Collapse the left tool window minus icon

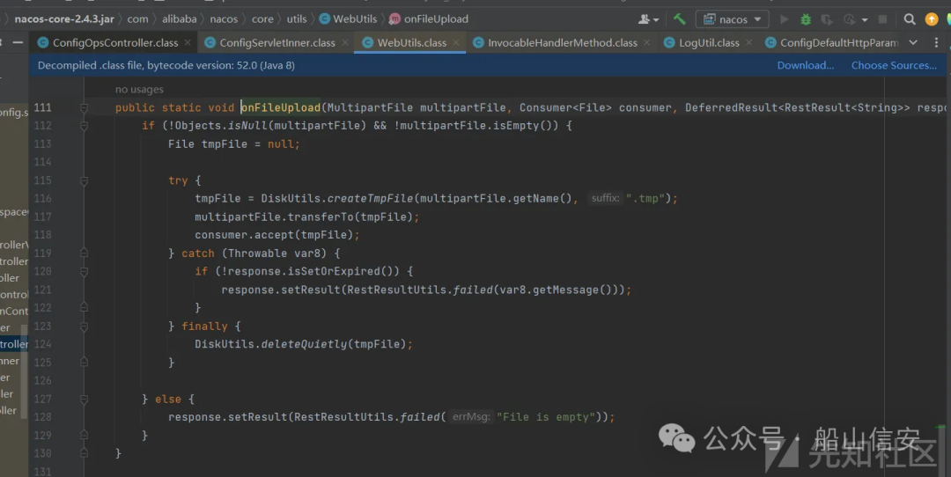click(18, 42)
